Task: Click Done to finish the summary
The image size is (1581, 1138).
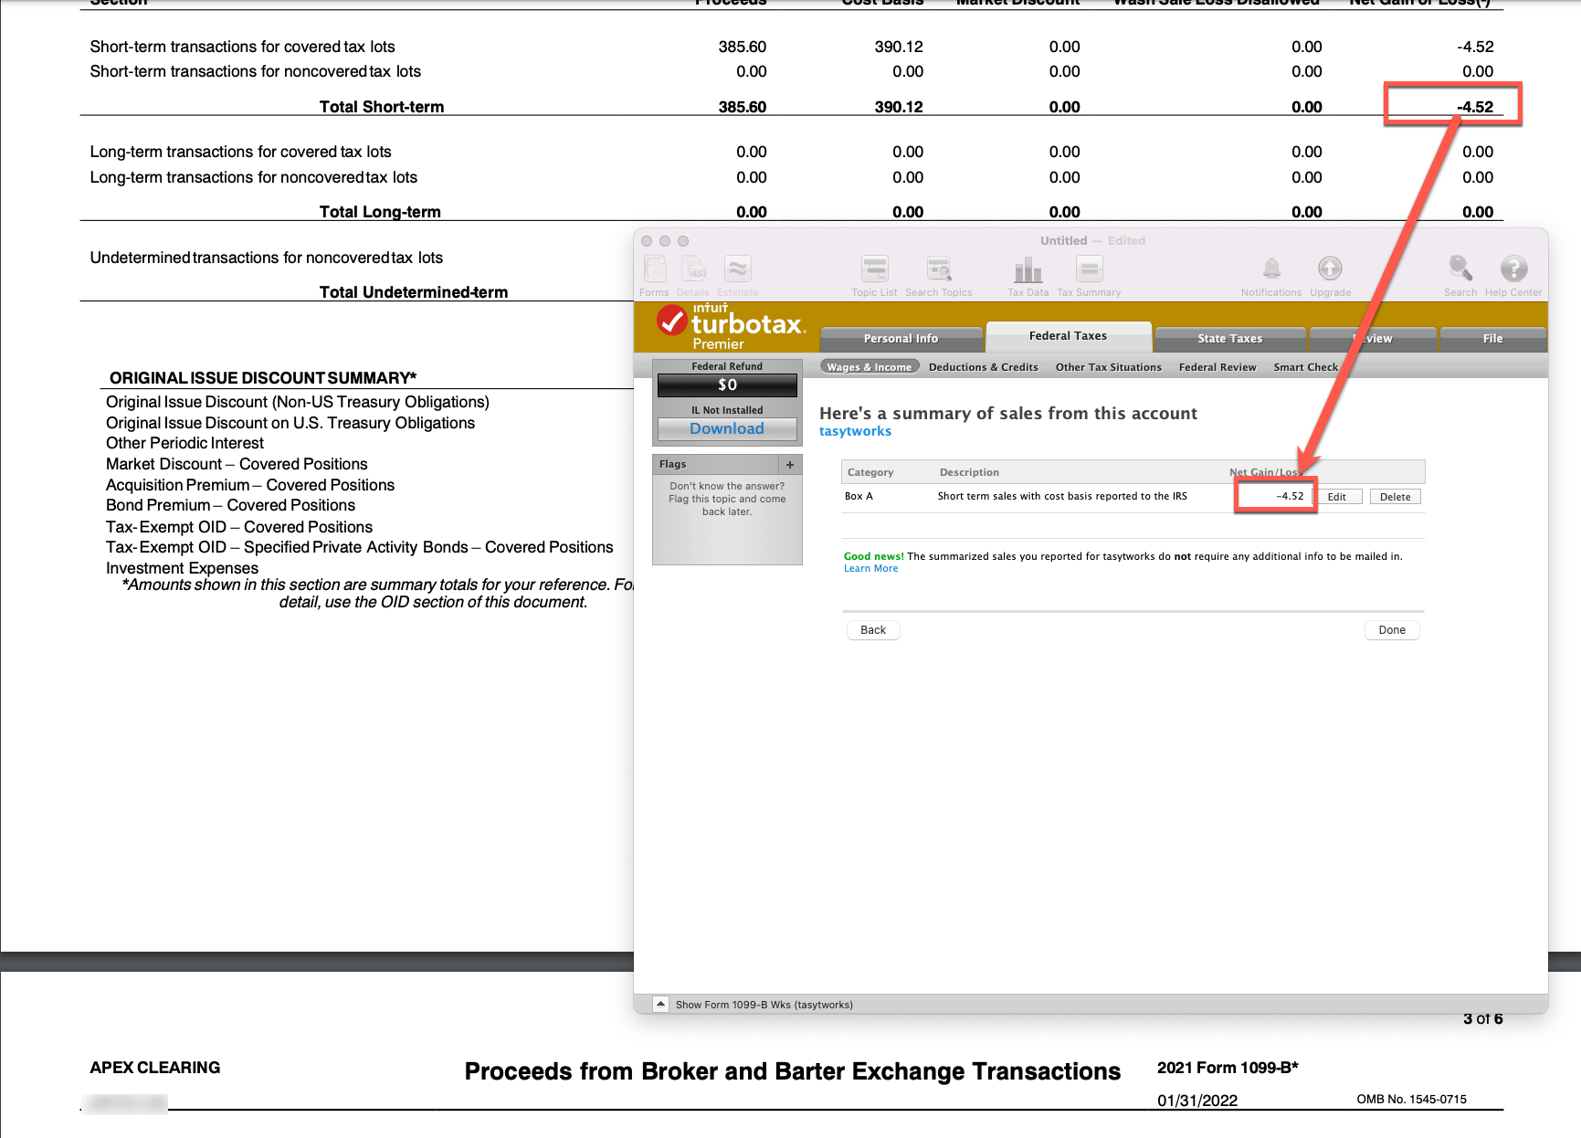Action: [1391, 629]
